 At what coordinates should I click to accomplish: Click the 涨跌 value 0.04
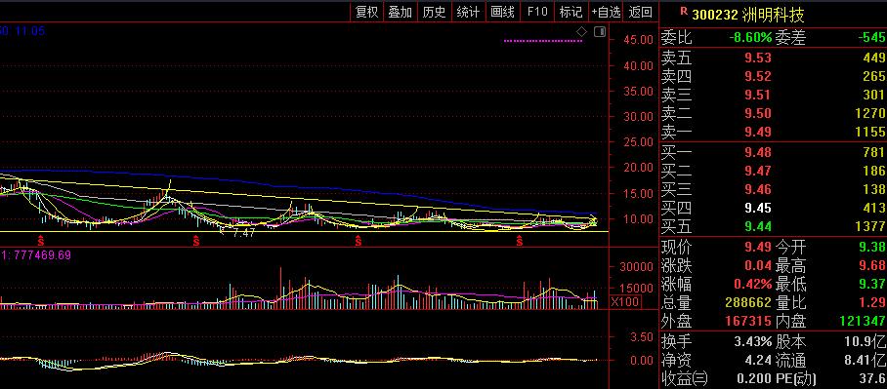pos(758,265)
